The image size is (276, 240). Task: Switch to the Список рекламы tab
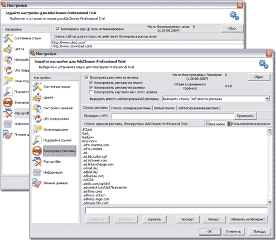(95, 107)
